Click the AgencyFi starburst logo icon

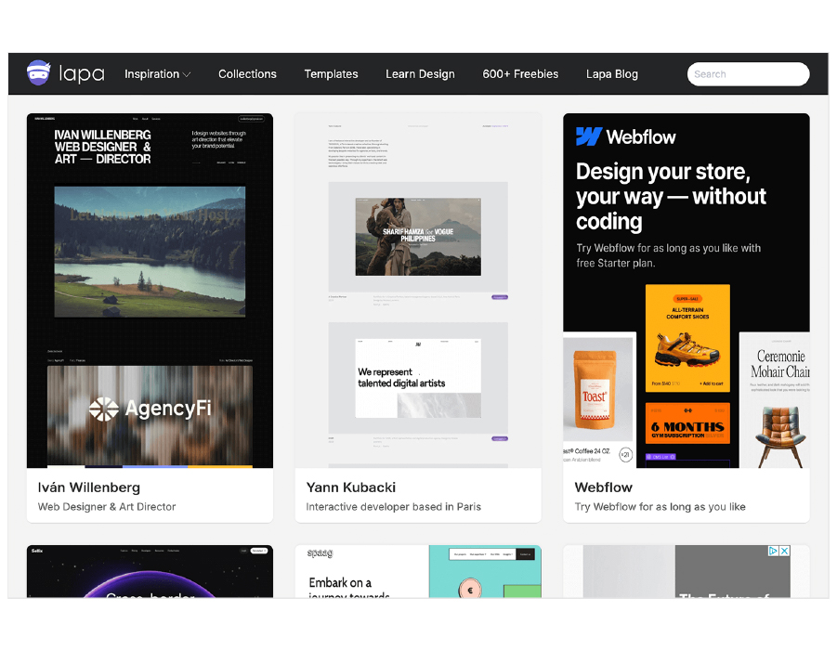coord(103,409)
